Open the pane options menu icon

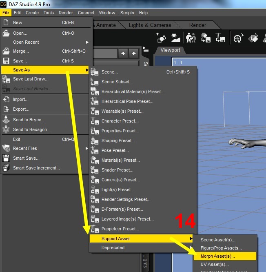click(x=146, y=50)
